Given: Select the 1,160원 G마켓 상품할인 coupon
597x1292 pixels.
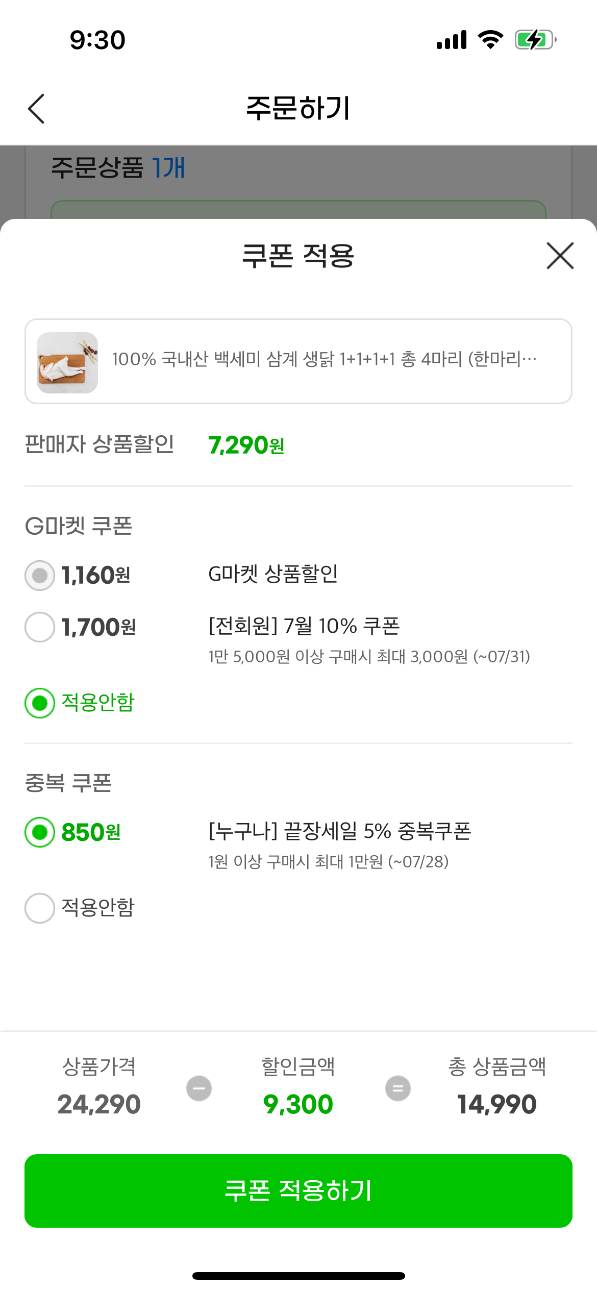Looking at the screenshot, I should tap(40, 576).
